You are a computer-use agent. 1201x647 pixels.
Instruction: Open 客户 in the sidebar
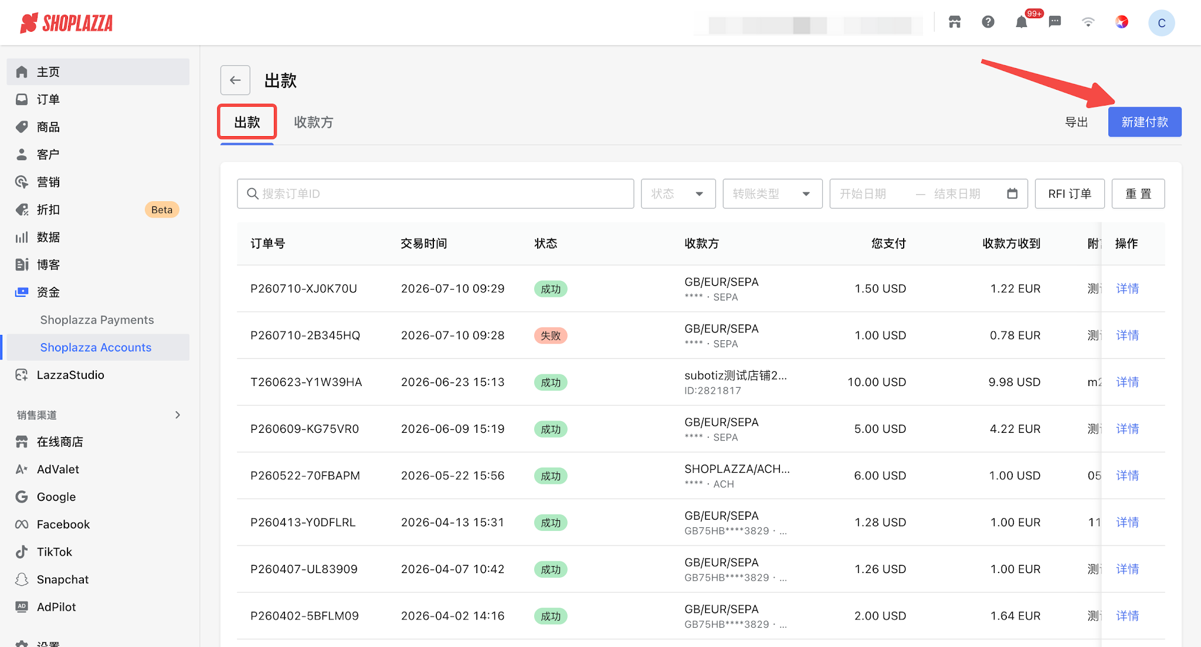tap(98, 154)
